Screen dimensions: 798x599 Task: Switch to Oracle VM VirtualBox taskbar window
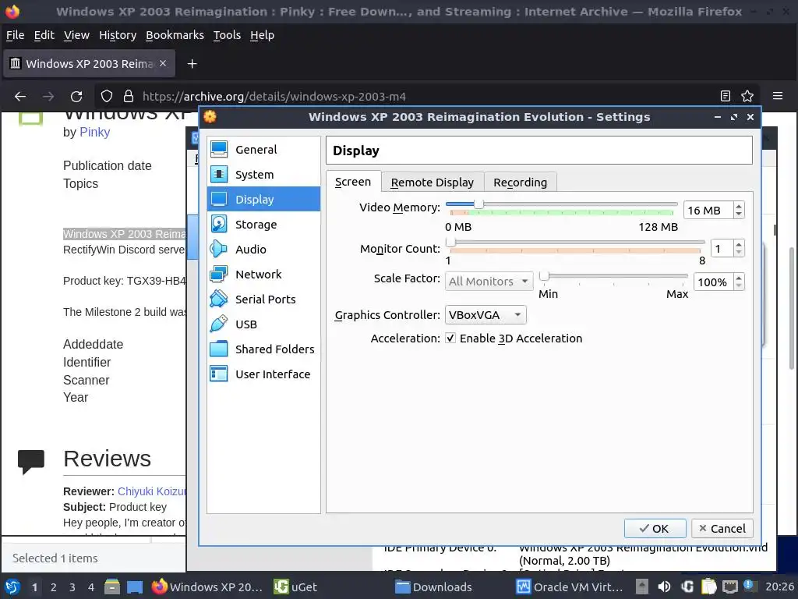tap(570, 587)
